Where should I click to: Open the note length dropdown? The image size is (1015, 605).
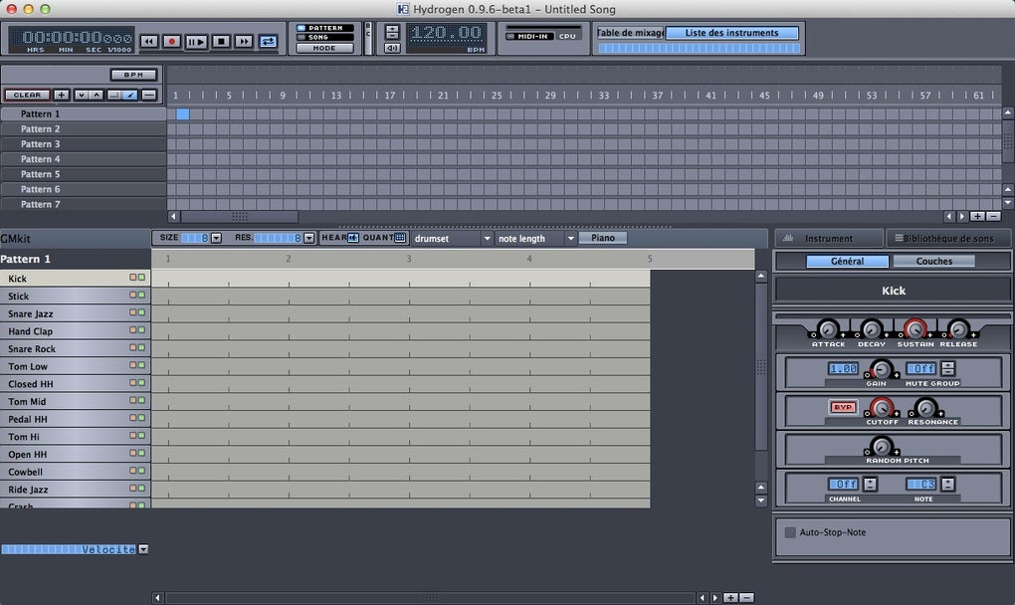point(536,238)
